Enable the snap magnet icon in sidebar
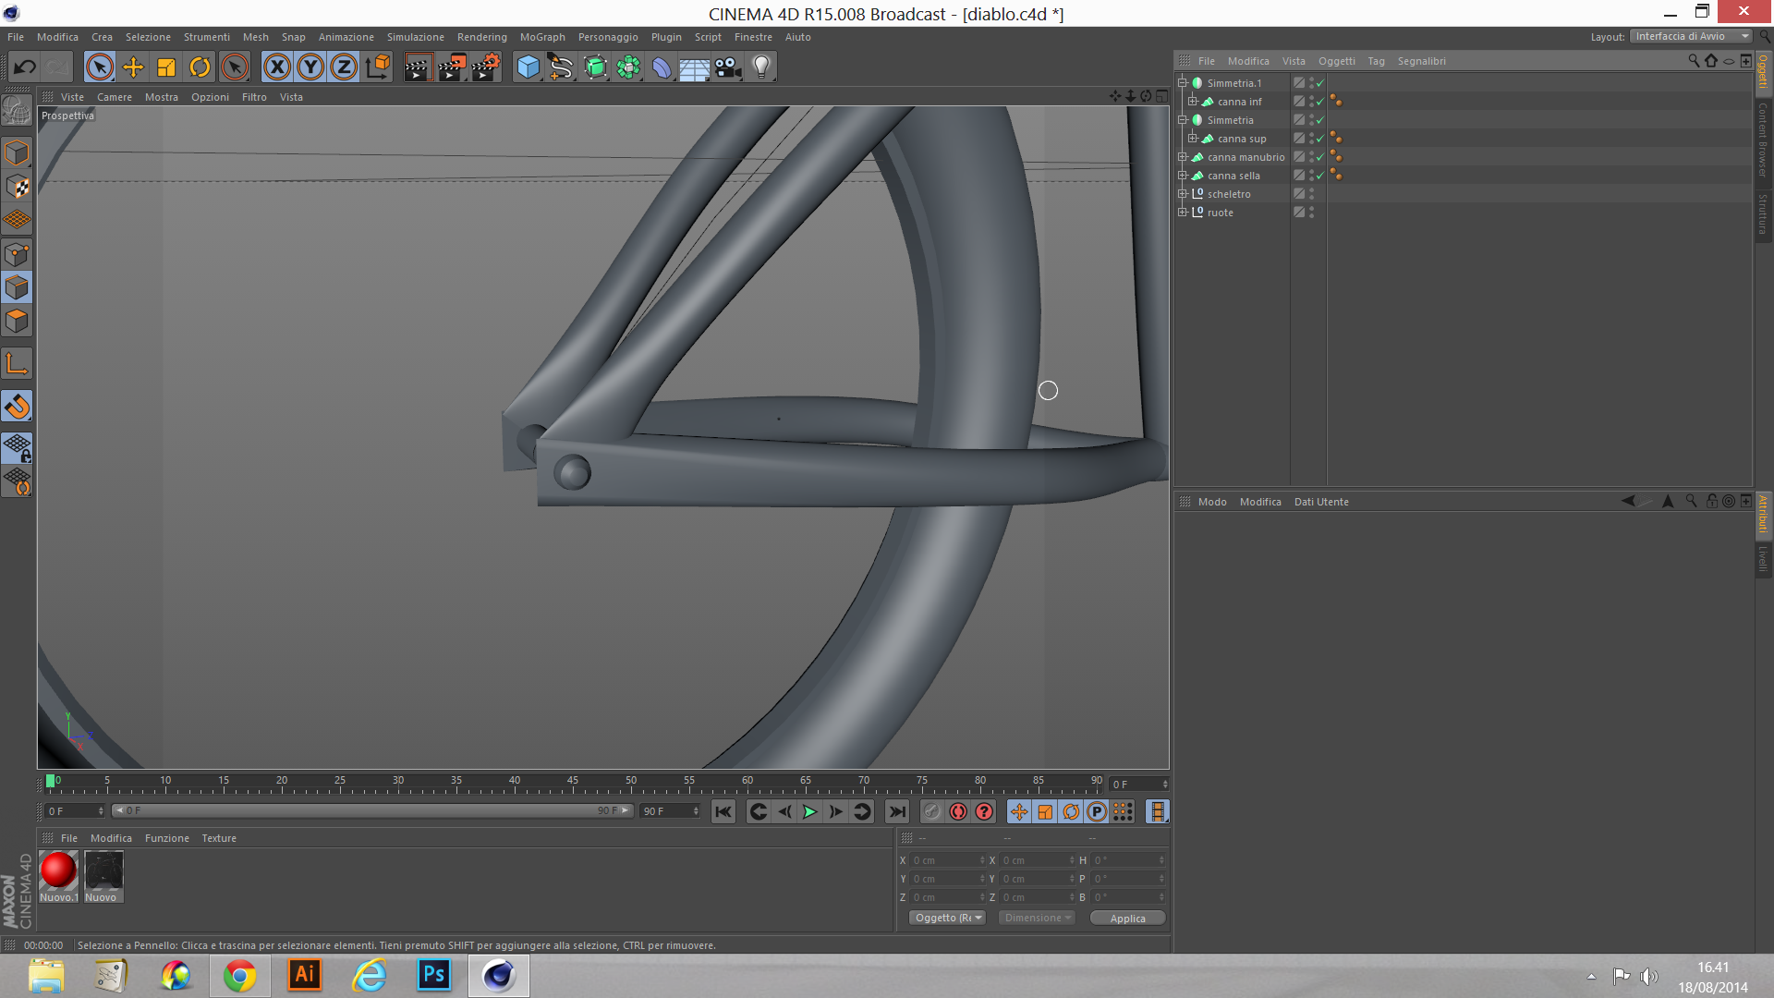Screen dimensions: 1774x998 click(17, 406)
